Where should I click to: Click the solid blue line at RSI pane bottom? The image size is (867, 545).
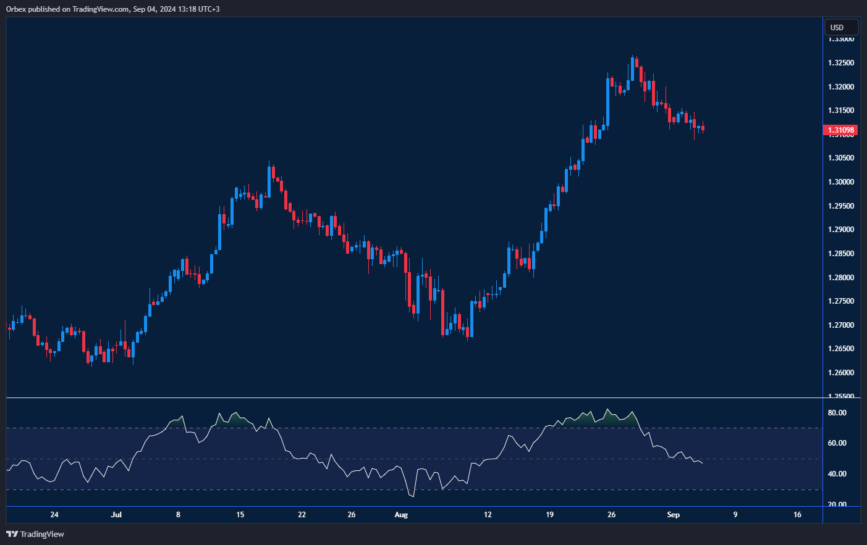tap(414, 506)
